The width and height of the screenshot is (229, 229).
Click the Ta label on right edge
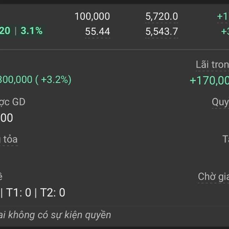click(x=226, y=139)
